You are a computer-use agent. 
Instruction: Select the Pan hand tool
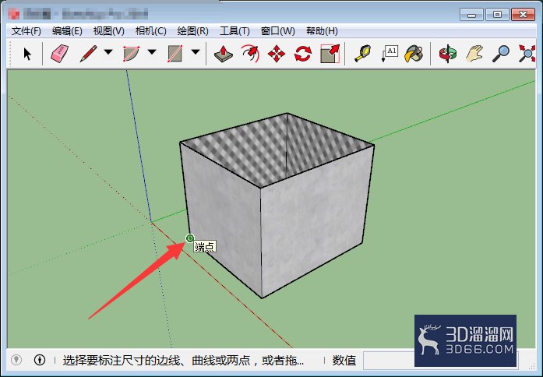pyautogui.click(x=474, y=54)
